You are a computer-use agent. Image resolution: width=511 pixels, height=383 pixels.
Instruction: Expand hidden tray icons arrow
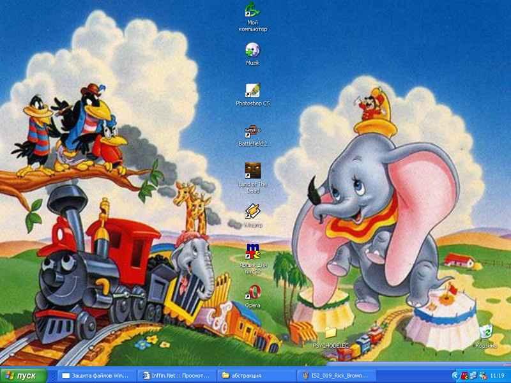[x=455, y=376]
